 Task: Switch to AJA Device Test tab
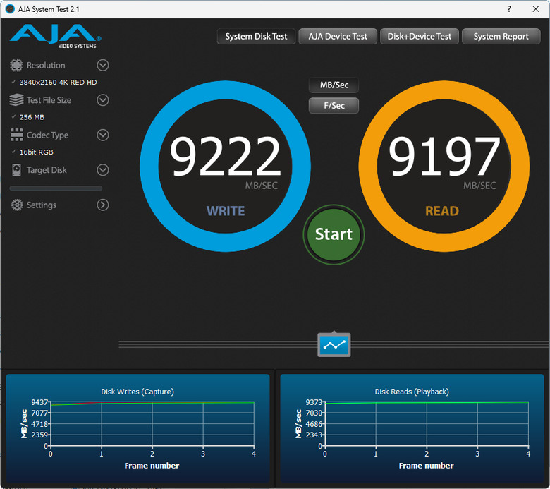[338, 37]
